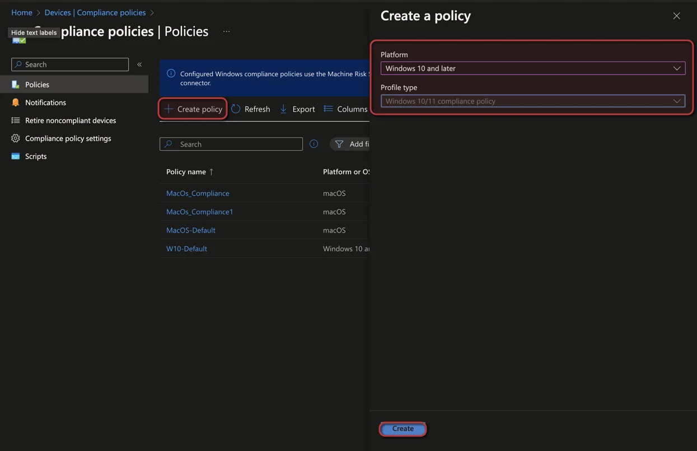The height and width of the screenshot is (451, 697).
Task: Click Windows 10 cell in W10-Default row
Action: (346, 249)
